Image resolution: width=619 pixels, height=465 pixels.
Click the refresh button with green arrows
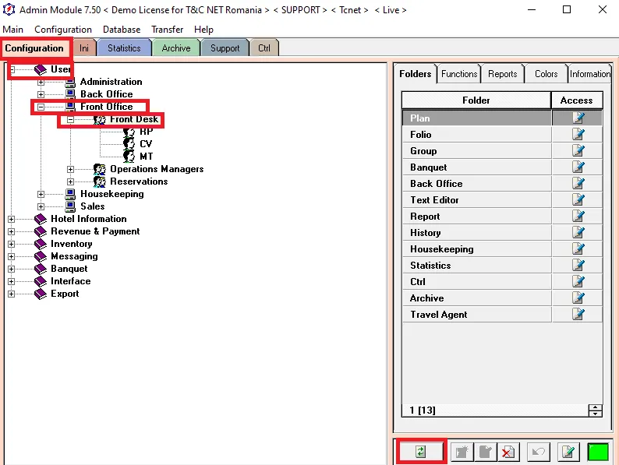point(421,452)
